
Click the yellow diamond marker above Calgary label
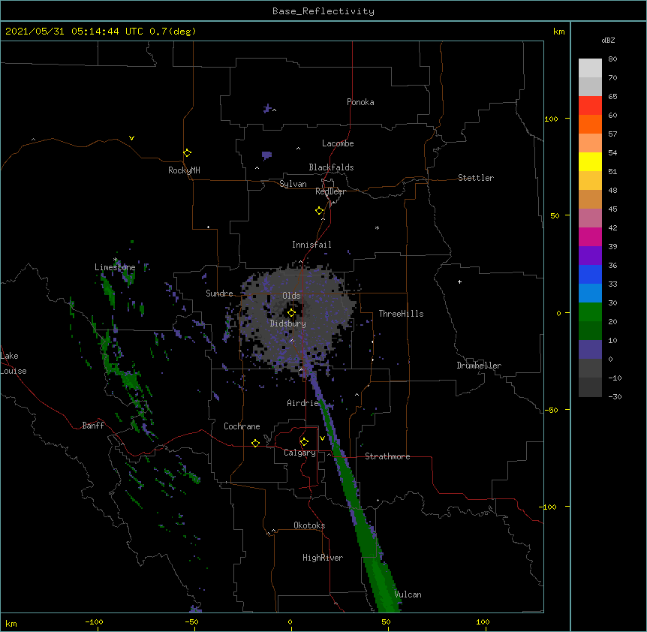(304, 442)
